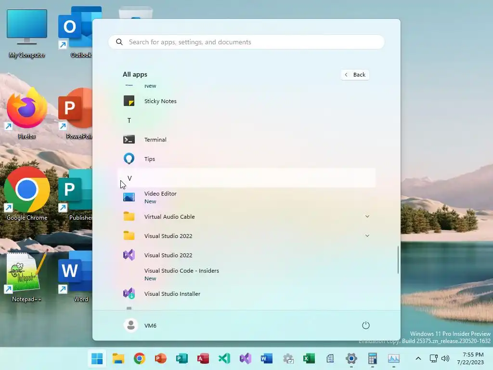Image resolution: width=493 pixels, height=370 pixels.
Task: Click the Terminal app label
Action: [156, 139]
